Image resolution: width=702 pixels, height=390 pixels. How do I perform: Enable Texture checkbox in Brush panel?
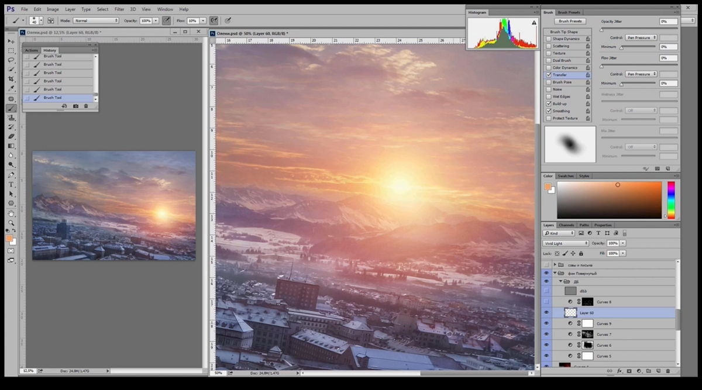pos(548,53)
